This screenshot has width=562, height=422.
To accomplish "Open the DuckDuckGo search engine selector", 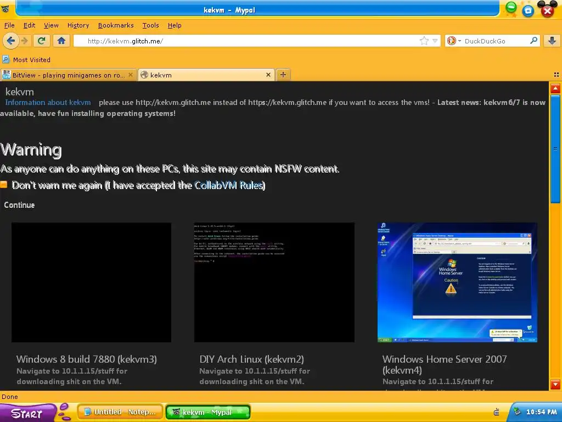I will coord(454,41).
